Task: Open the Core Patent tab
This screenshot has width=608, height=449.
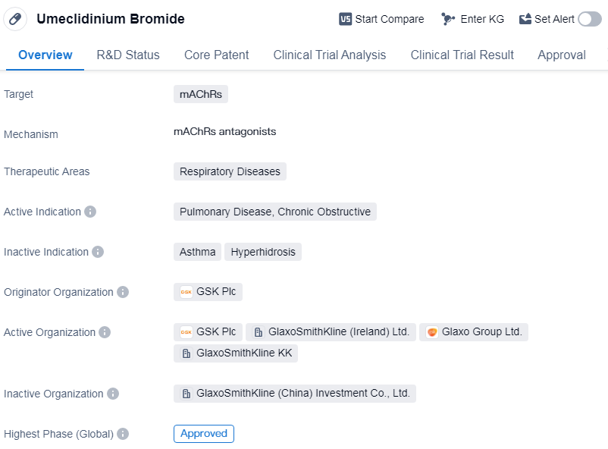Action: click(216, 55)
